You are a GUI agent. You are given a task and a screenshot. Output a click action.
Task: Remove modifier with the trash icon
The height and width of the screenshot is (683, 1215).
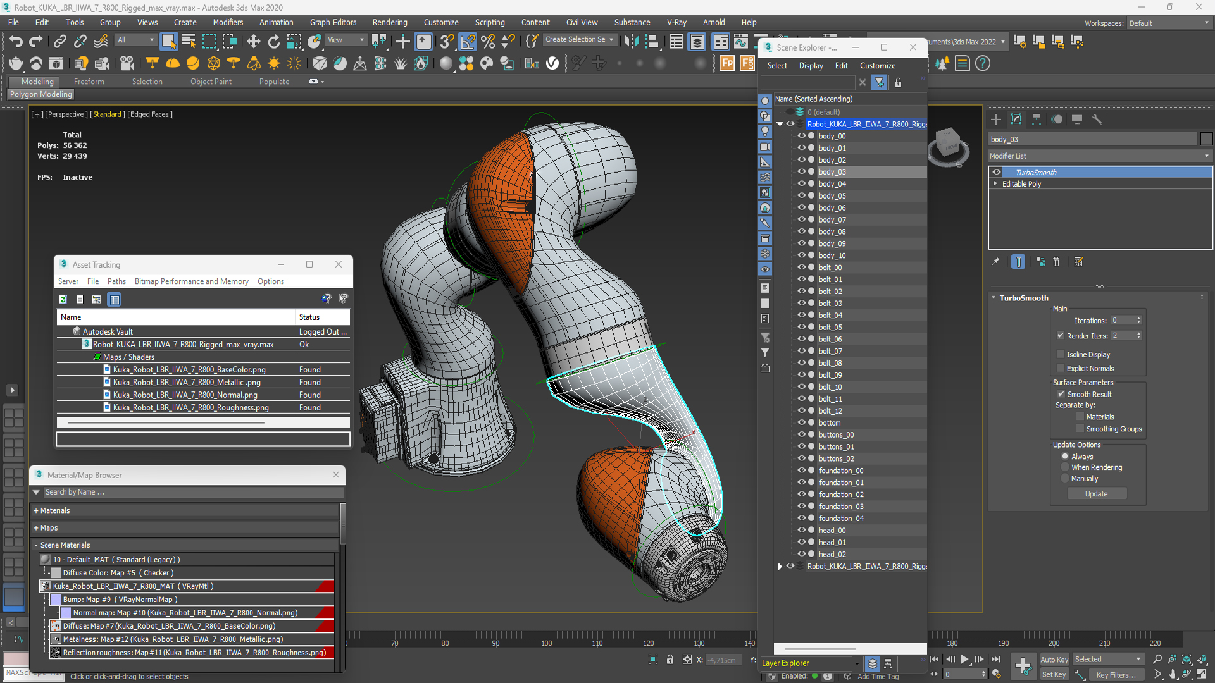tap(1056, 262)
